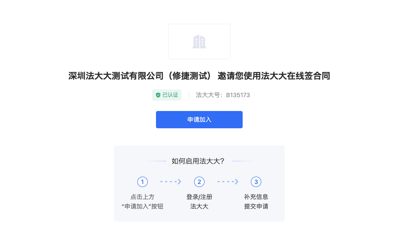
Task: Click the 点击上方 step description
Action: (143, 197)
